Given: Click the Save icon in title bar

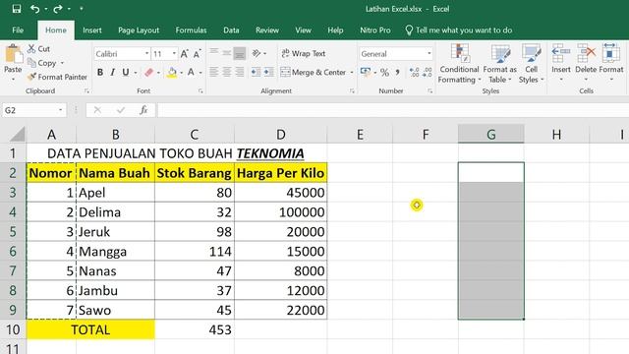Looking at the screenshot, I should pos(17,9).
